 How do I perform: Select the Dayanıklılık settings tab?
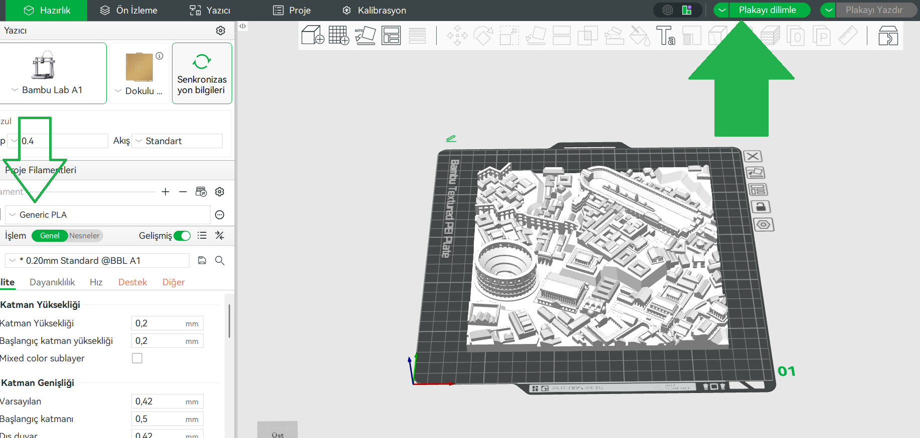(x=52, y=282)
